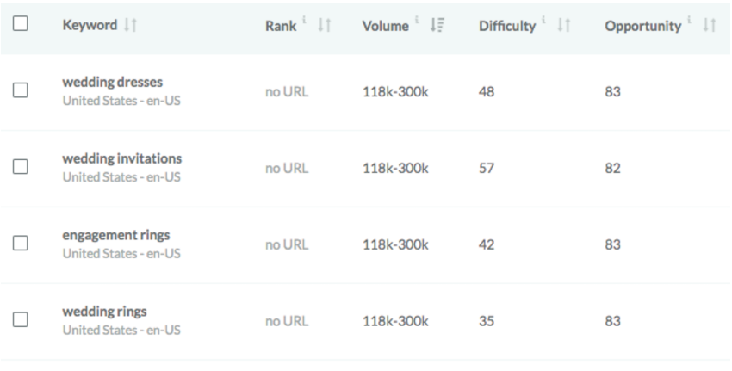The width and height of the screenshot is (732, 371).
Task: Select the wedding invitations row checkbox
Action: [x=21, y=167]
